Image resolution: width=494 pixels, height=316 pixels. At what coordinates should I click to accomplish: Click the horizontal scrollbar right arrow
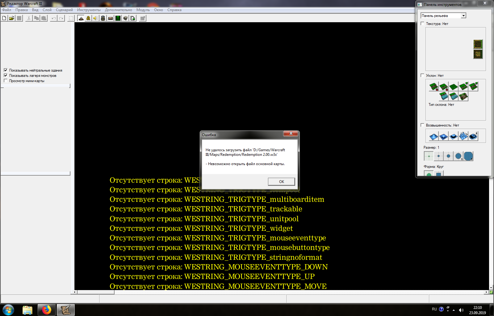click(x=486, y=292)
